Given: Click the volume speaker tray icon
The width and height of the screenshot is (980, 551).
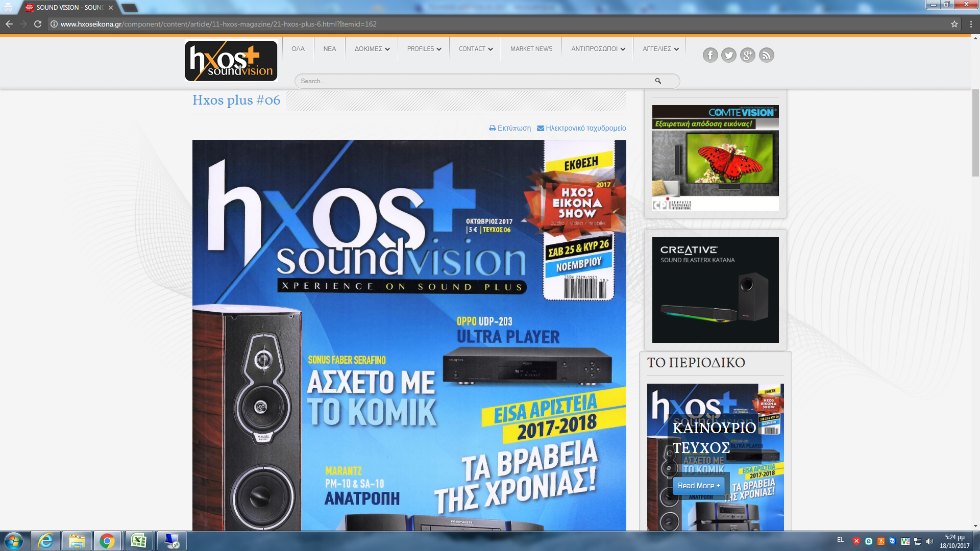Looking at the screenshot, I should (x=929, y=541).
